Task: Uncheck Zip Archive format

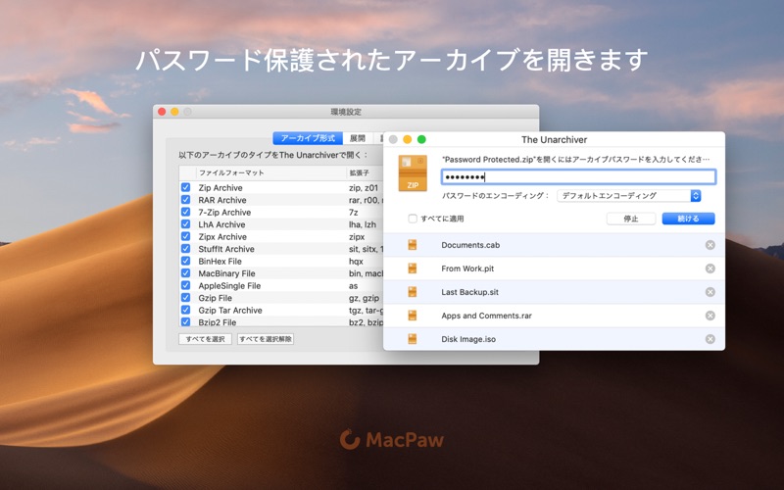Action: coord(185,187)
